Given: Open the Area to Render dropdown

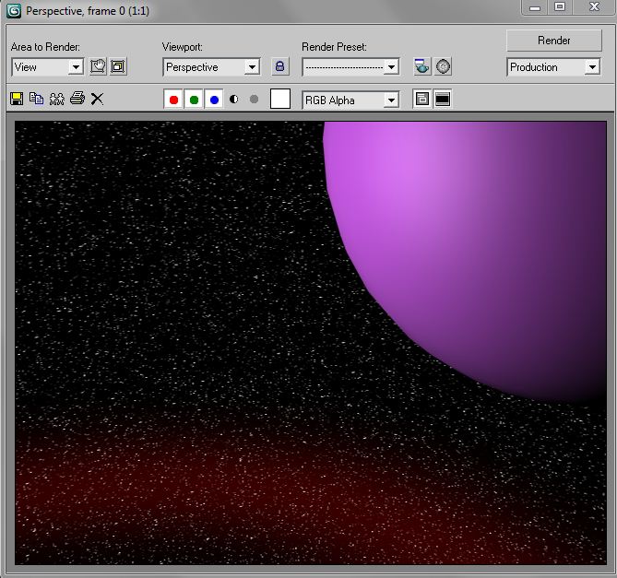Looking at the screenshot, I should 75,67.
